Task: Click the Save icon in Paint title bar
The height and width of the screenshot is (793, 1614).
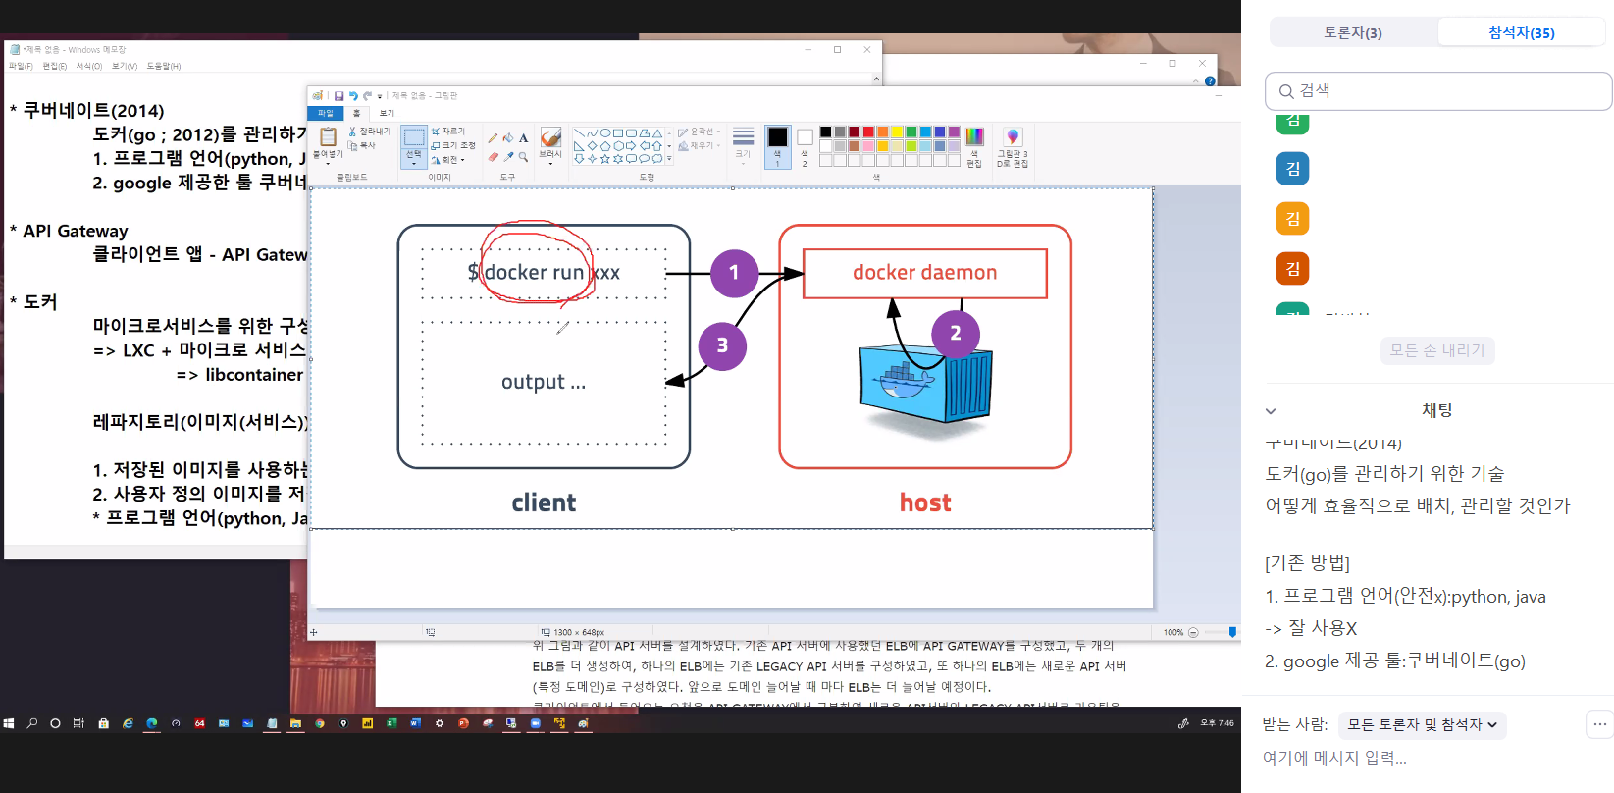Action: click(338, 96)
